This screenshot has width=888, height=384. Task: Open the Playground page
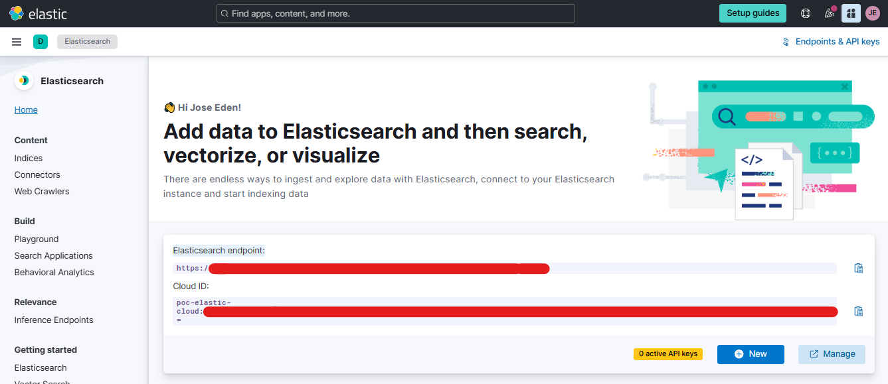coord(37,239)
